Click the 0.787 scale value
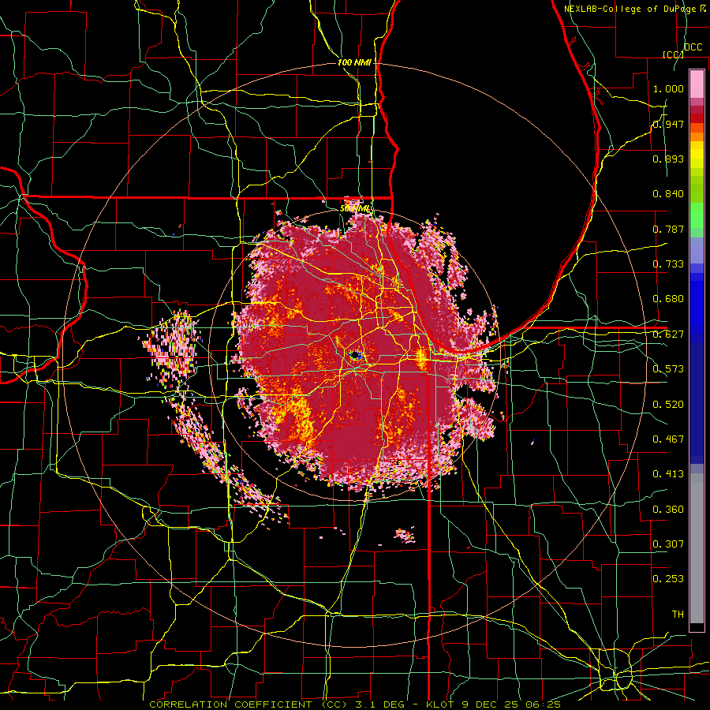Image resolution: width=710 pixels, height=710 pixels. click(x=668, y=229)
